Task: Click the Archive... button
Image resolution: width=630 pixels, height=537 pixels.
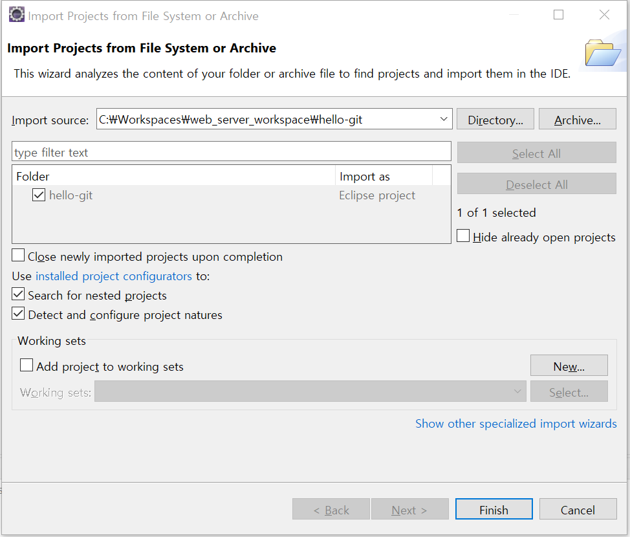Action: (578, 119)
